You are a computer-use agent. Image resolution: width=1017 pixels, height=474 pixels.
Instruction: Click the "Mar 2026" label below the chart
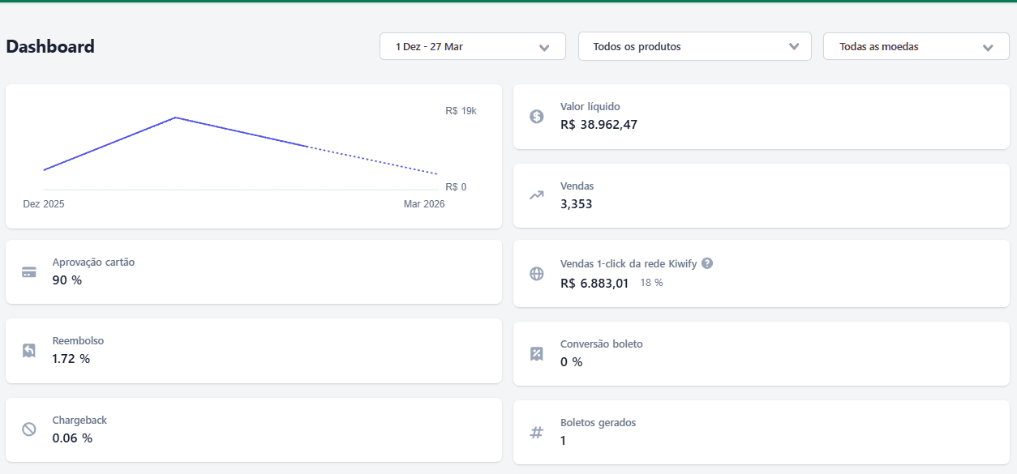[x=425, y=203]
